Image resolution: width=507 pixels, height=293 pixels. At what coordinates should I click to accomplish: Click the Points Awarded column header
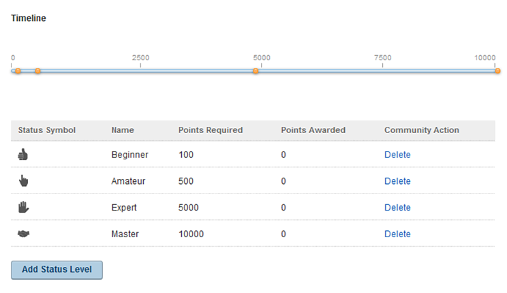point(313,130)
